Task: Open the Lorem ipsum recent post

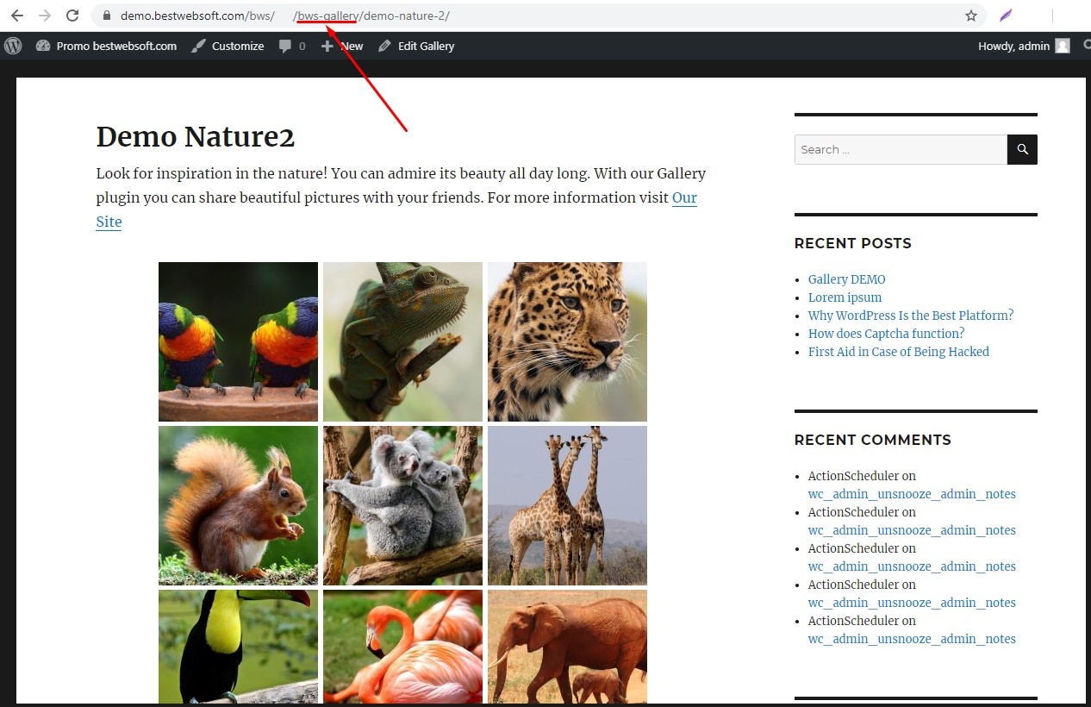Action: click(x=845, y=297)
